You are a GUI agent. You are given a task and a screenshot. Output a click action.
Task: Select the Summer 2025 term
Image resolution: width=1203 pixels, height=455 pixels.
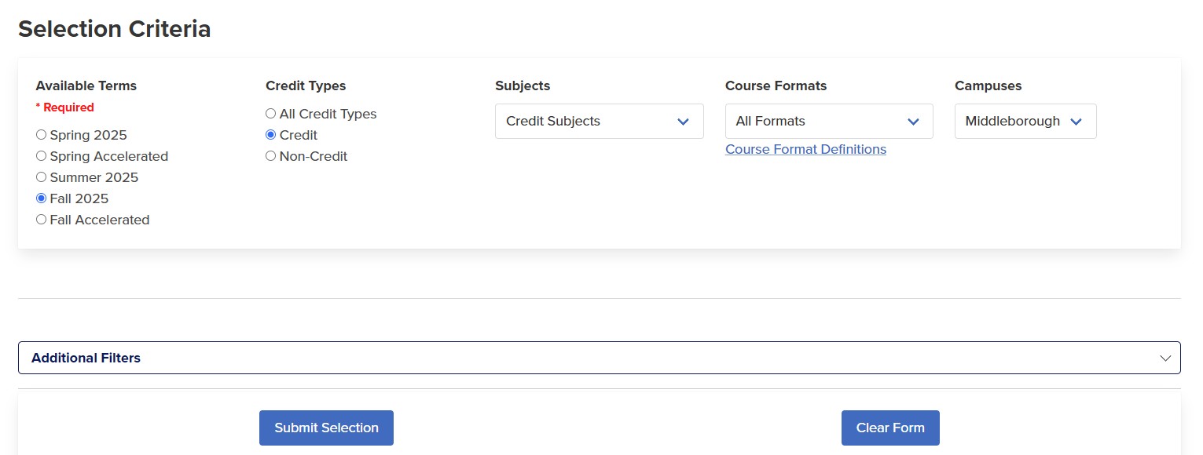click(41, 177)
